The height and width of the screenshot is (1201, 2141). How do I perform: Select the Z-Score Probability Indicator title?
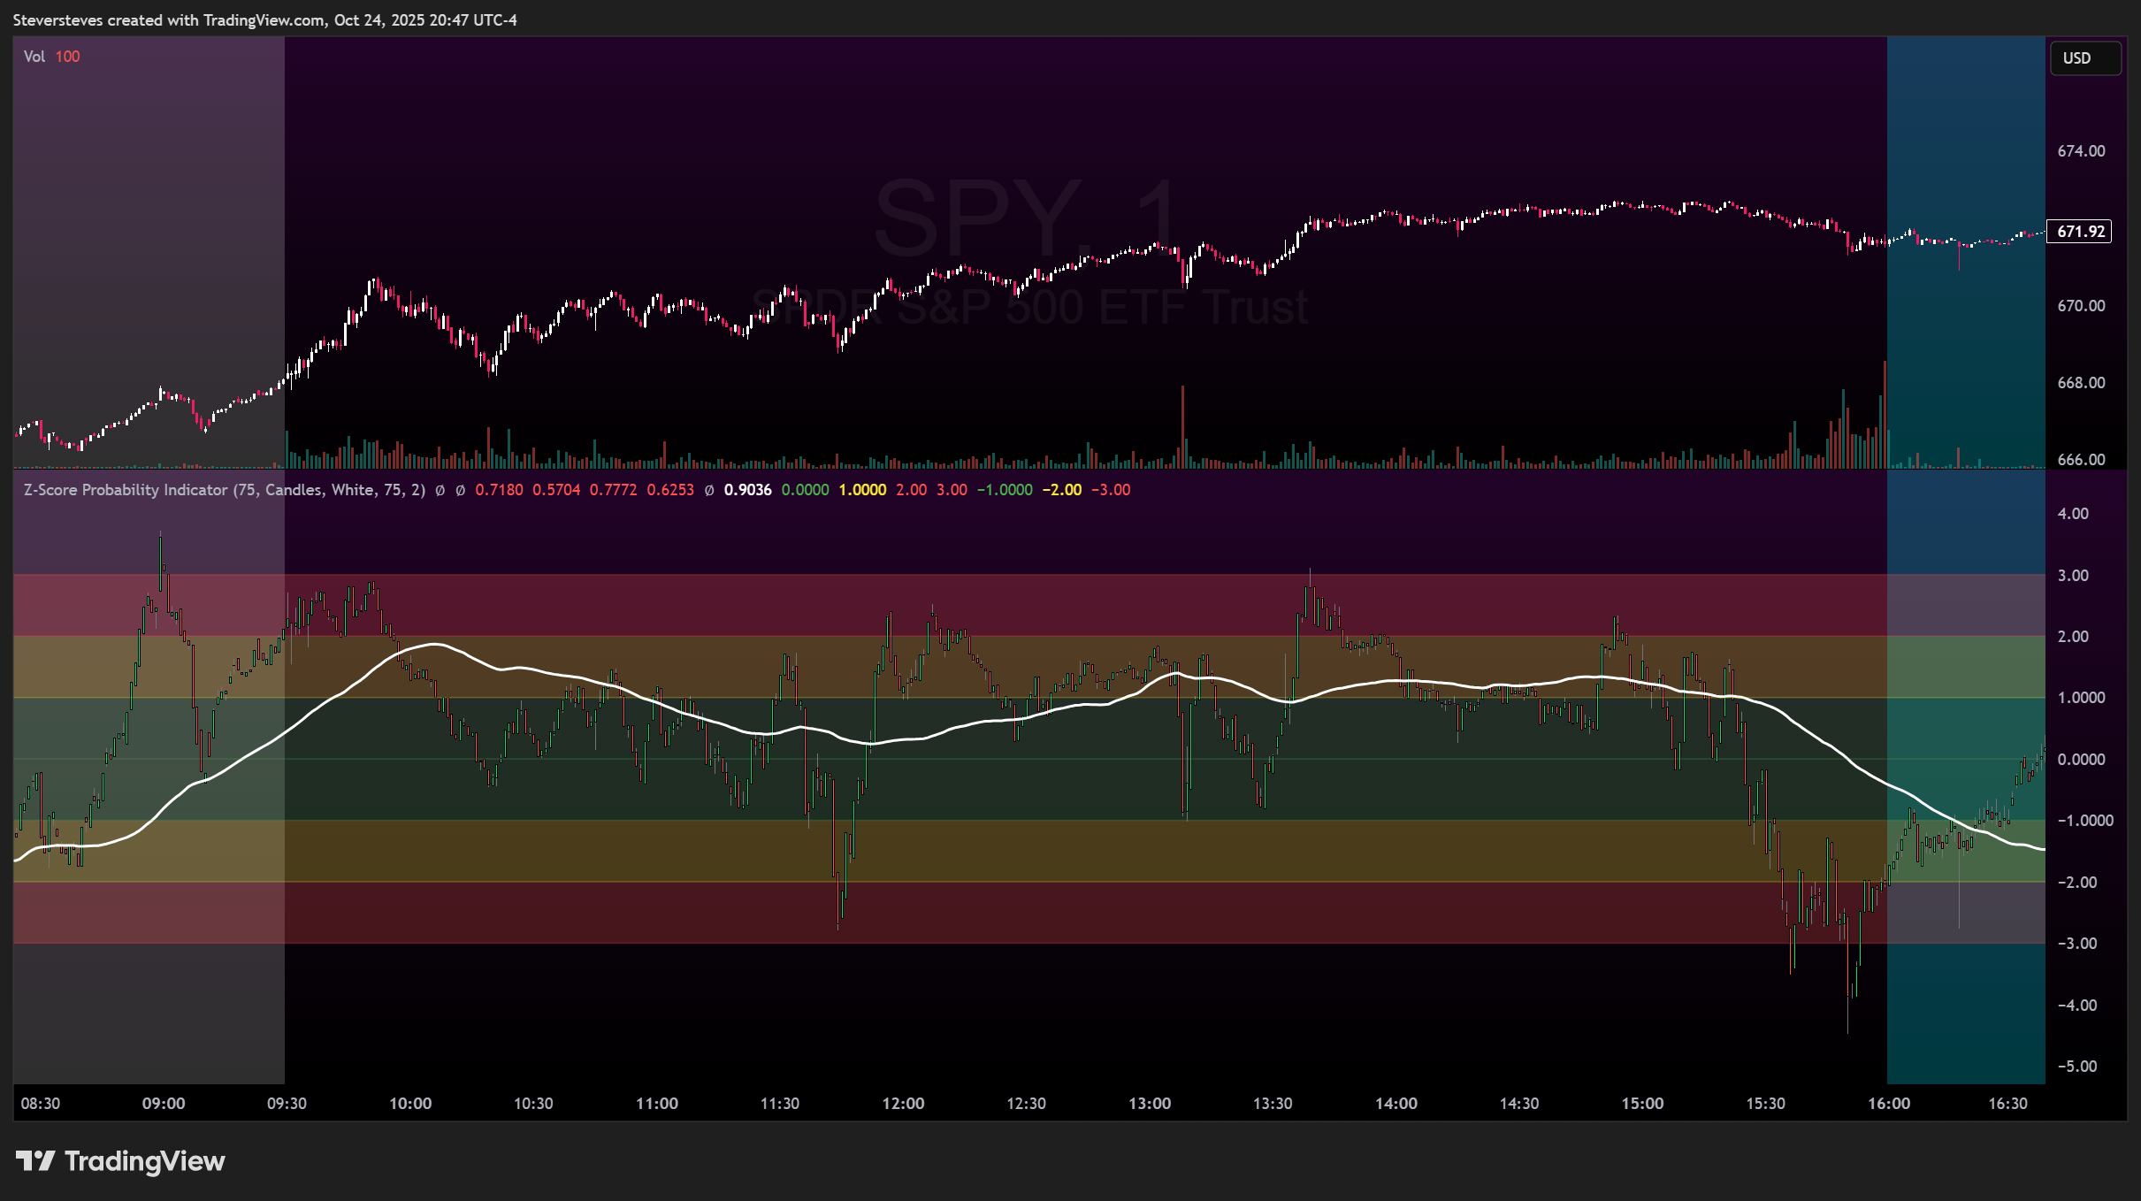225,490
